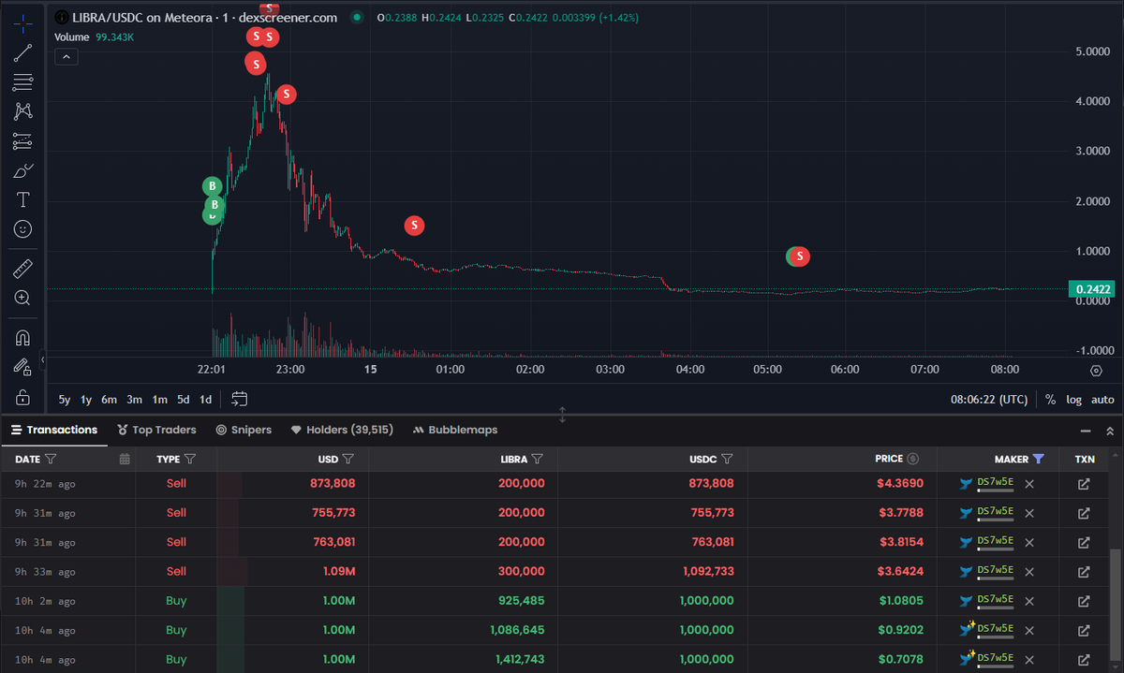Select the zoom-in magnifier tool
The image size is (1124, 673).
coord(22,298)
